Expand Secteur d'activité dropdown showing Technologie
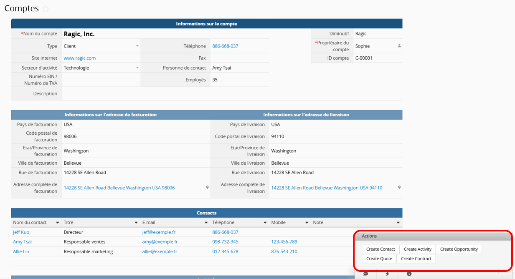This screenshot has width=515, height=279. [137, 68]
